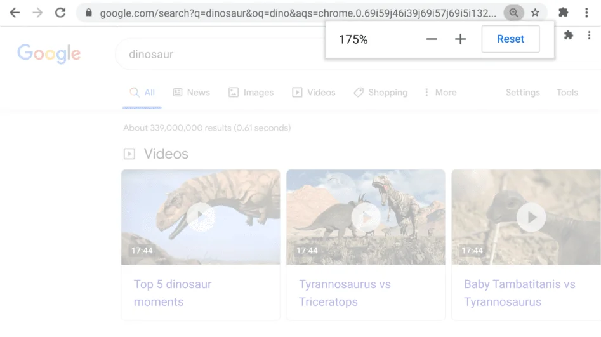Switch to the News tab
The image size is (601, 337).
[191, 93]
